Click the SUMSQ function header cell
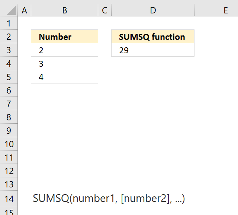The height and width of the screenshot is (215, 238). pos(153,37)
